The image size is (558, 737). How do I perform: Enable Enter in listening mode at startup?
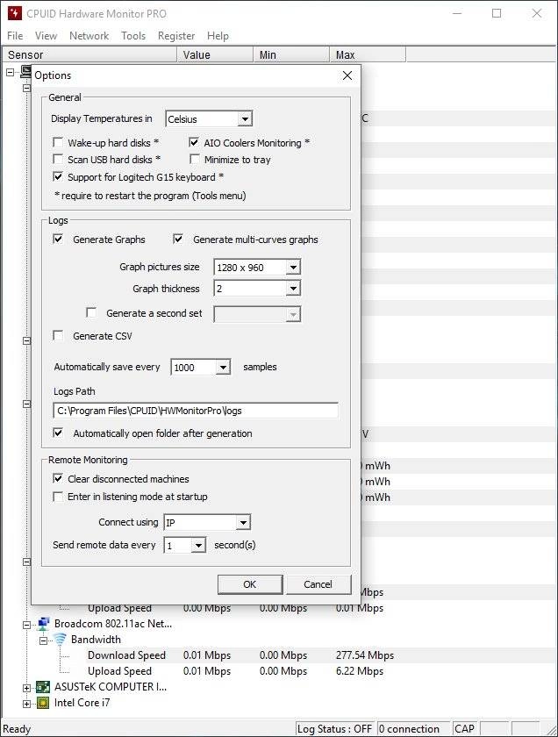pos(58,497)
